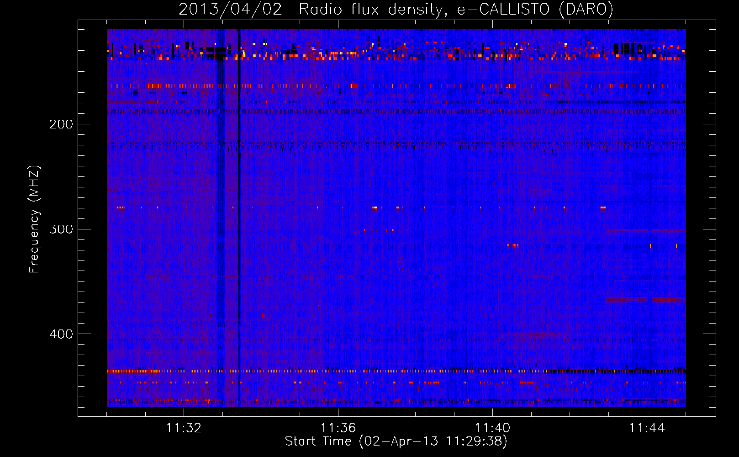
Task: Click the 11:36 time tick label
Action: (338, 428)
